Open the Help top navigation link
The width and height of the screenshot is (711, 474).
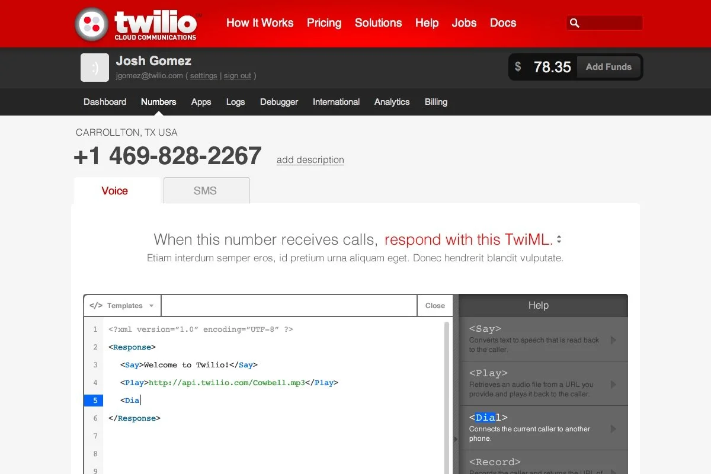point(427,23)
